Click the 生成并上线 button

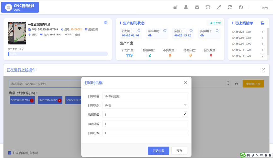point(253,84)
